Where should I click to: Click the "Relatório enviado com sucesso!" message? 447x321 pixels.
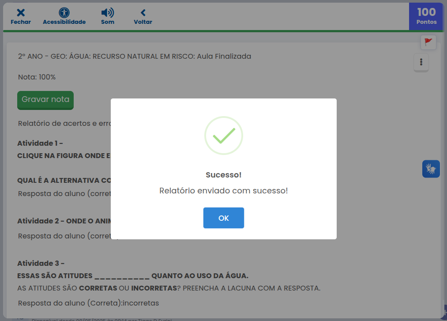(224, 191)
